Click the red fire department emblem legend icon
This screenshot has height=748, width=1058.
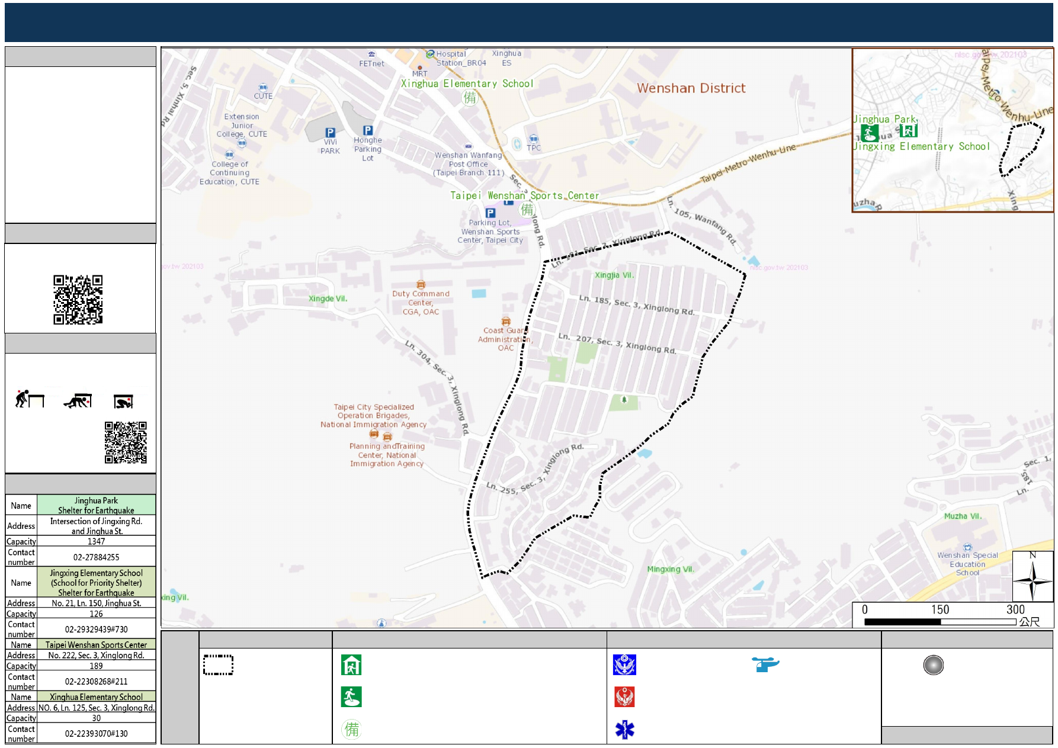[x=624, y=696]
